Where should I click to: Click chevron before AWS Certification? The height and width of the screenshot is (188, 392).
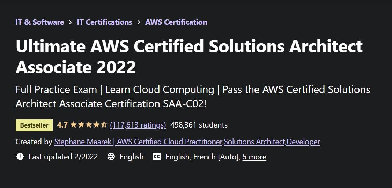[x=139, y=22]
